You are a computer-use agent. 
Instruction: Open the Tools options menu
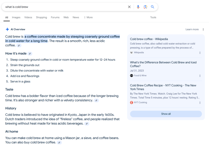[153, 17]
